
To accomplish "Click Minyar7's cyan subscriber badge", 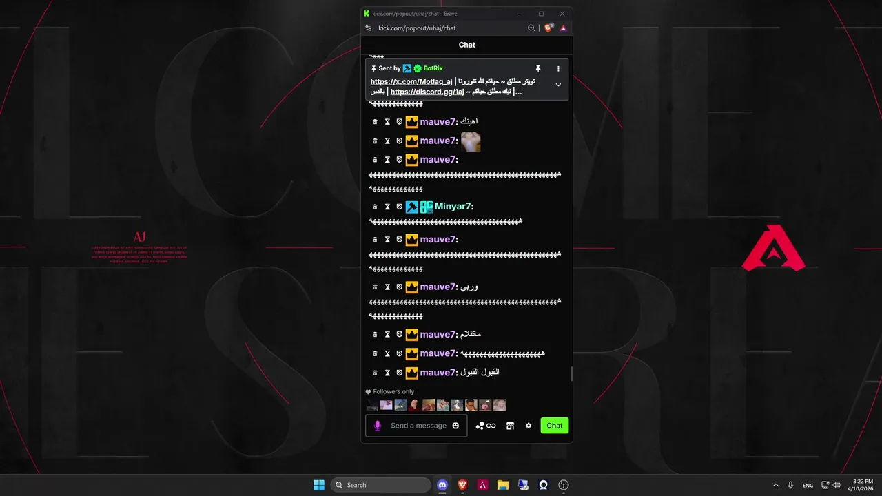I will (427, 207).
